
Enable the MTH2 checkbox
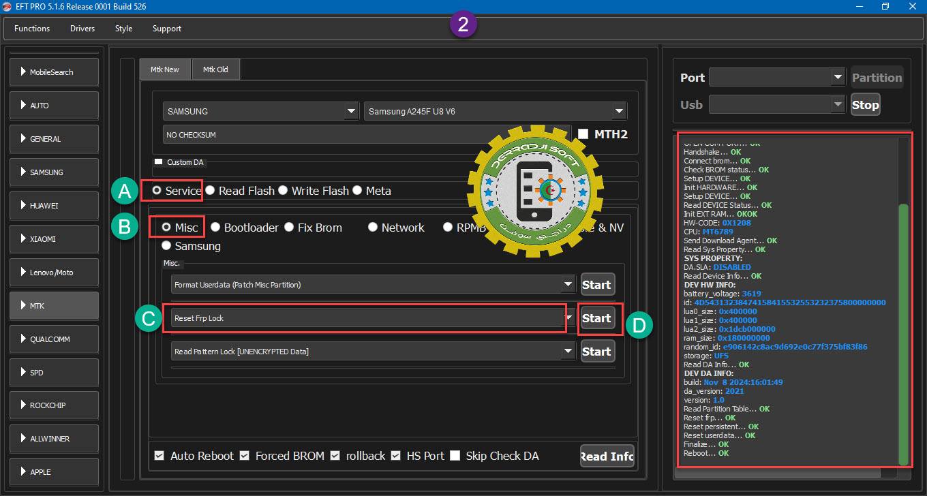583,134
